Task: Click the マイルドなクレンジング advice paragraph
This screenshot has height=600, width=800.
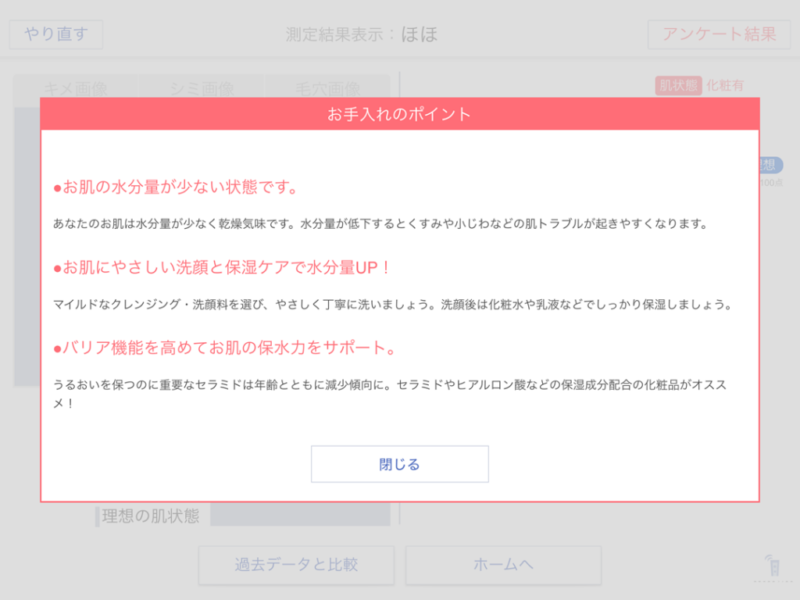Action: 391,305
